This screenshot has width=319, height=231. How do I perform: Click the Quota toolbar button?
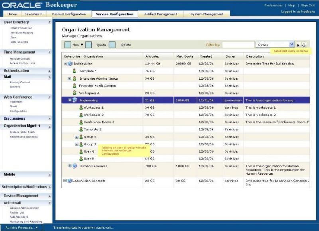click(101, 45)
